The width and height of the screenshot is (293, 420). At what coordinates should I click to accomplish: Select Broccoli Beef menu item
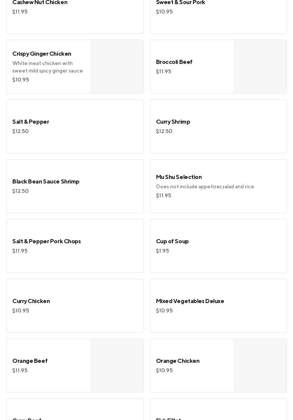192,67
